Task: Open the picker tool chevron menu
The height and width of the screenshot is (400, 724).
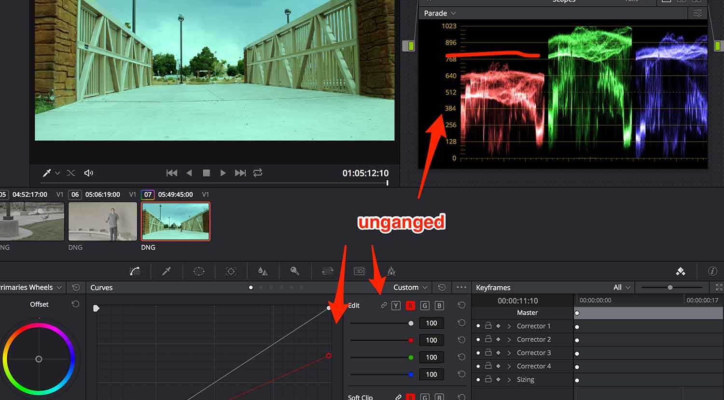Action: [x=57, y=173]
